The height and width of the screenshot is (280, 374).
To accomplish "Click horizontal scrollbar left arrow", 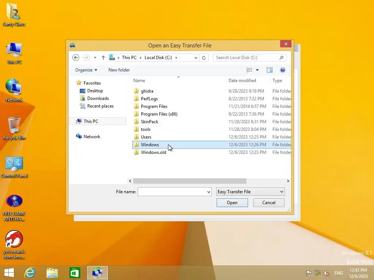I will click(130, 181).
